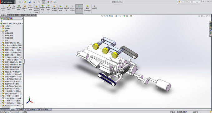Click the Update Speedpak tool
Viewport: 212px width, 113px height.
point(87,8)
